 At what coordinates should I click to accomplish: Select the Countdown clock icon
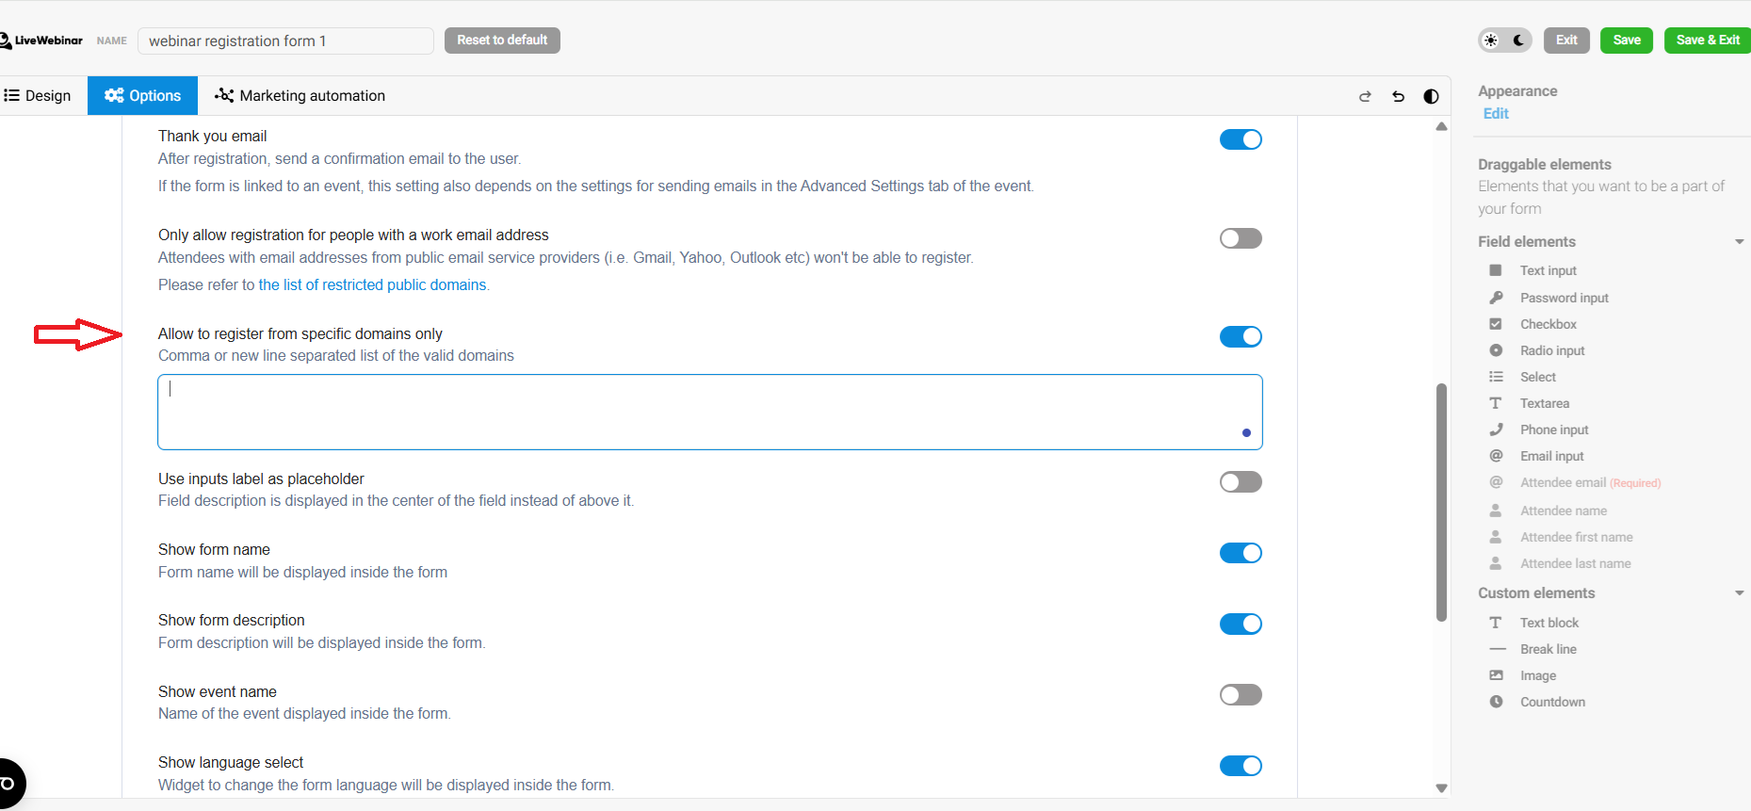tap(1496, 702)
